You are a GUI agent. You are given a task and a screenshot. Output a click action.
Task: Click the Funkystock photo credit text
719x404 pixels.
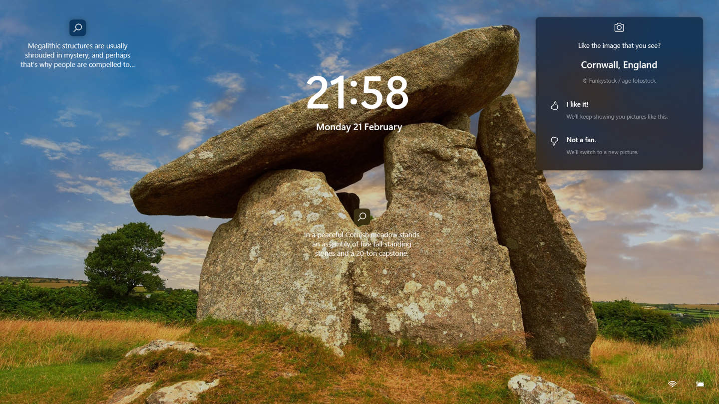pyautogui.click(x=619, y=80)
